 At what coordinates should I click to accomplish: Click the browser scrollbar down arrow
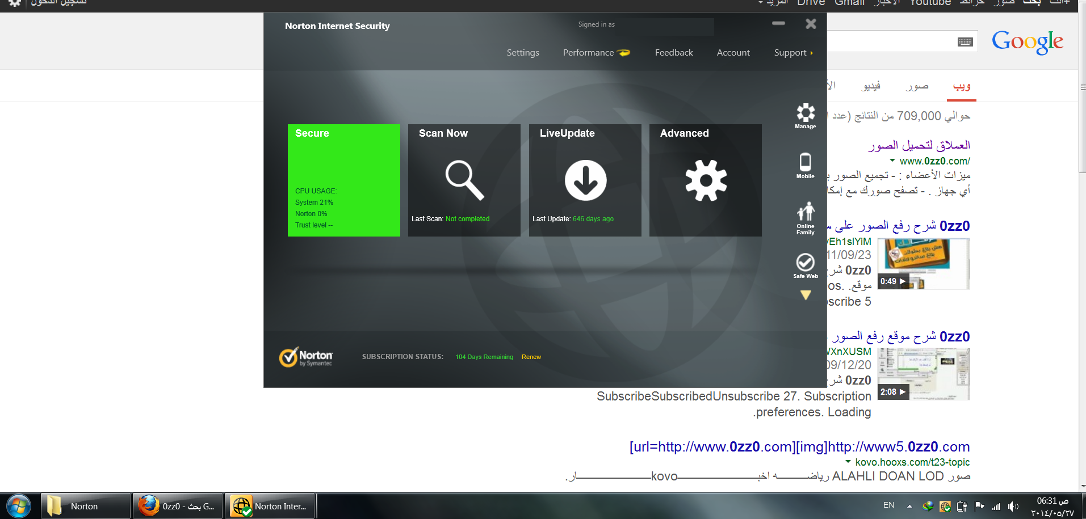tap(1083, 487)
